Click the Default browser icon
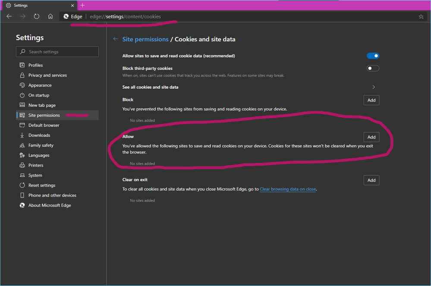Viewport: 431px width, 286px height. pyautogui.click(x=22, y=125)
